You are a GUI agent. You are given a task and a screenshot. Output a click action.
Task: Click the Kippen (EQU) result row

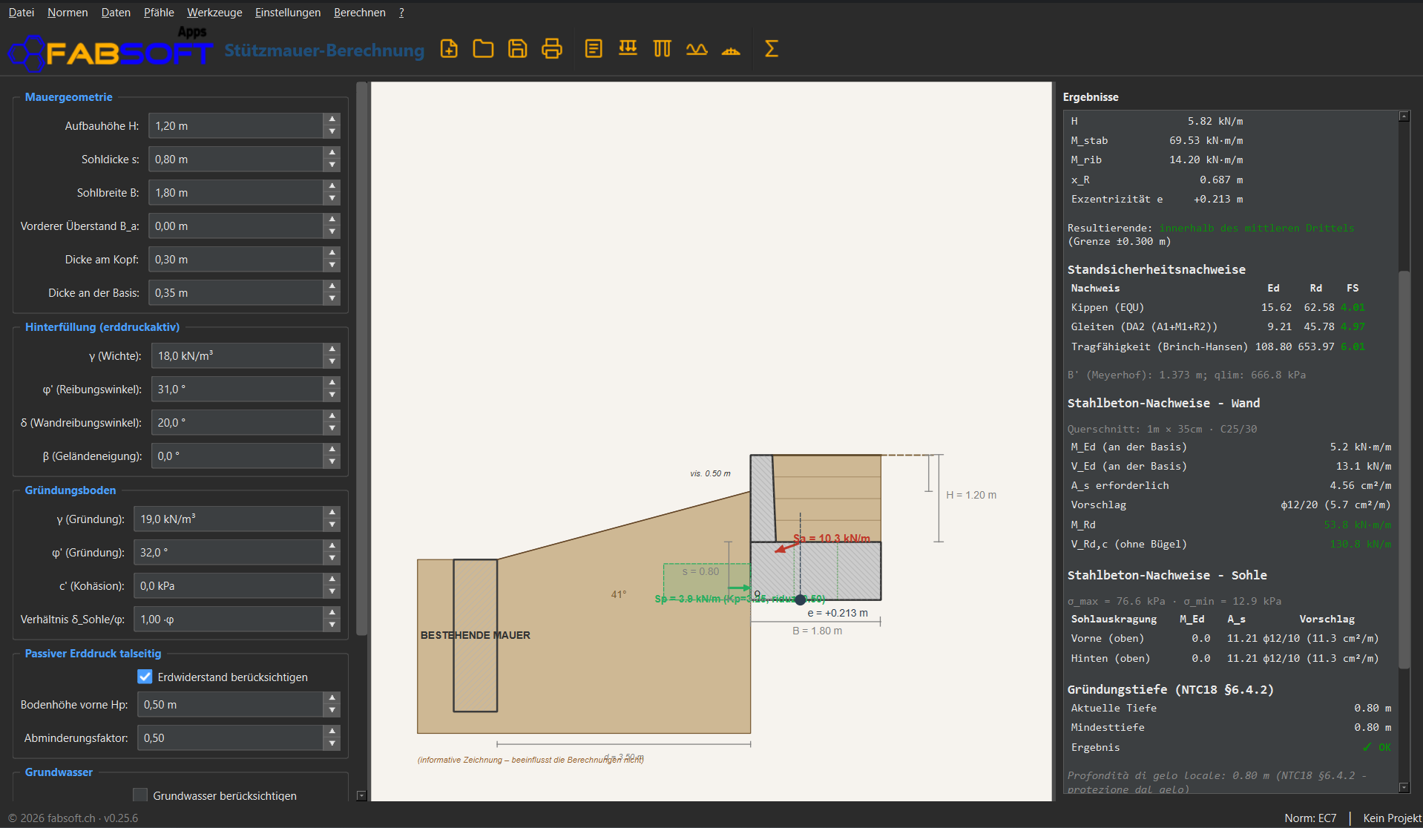pos(1217,307)
